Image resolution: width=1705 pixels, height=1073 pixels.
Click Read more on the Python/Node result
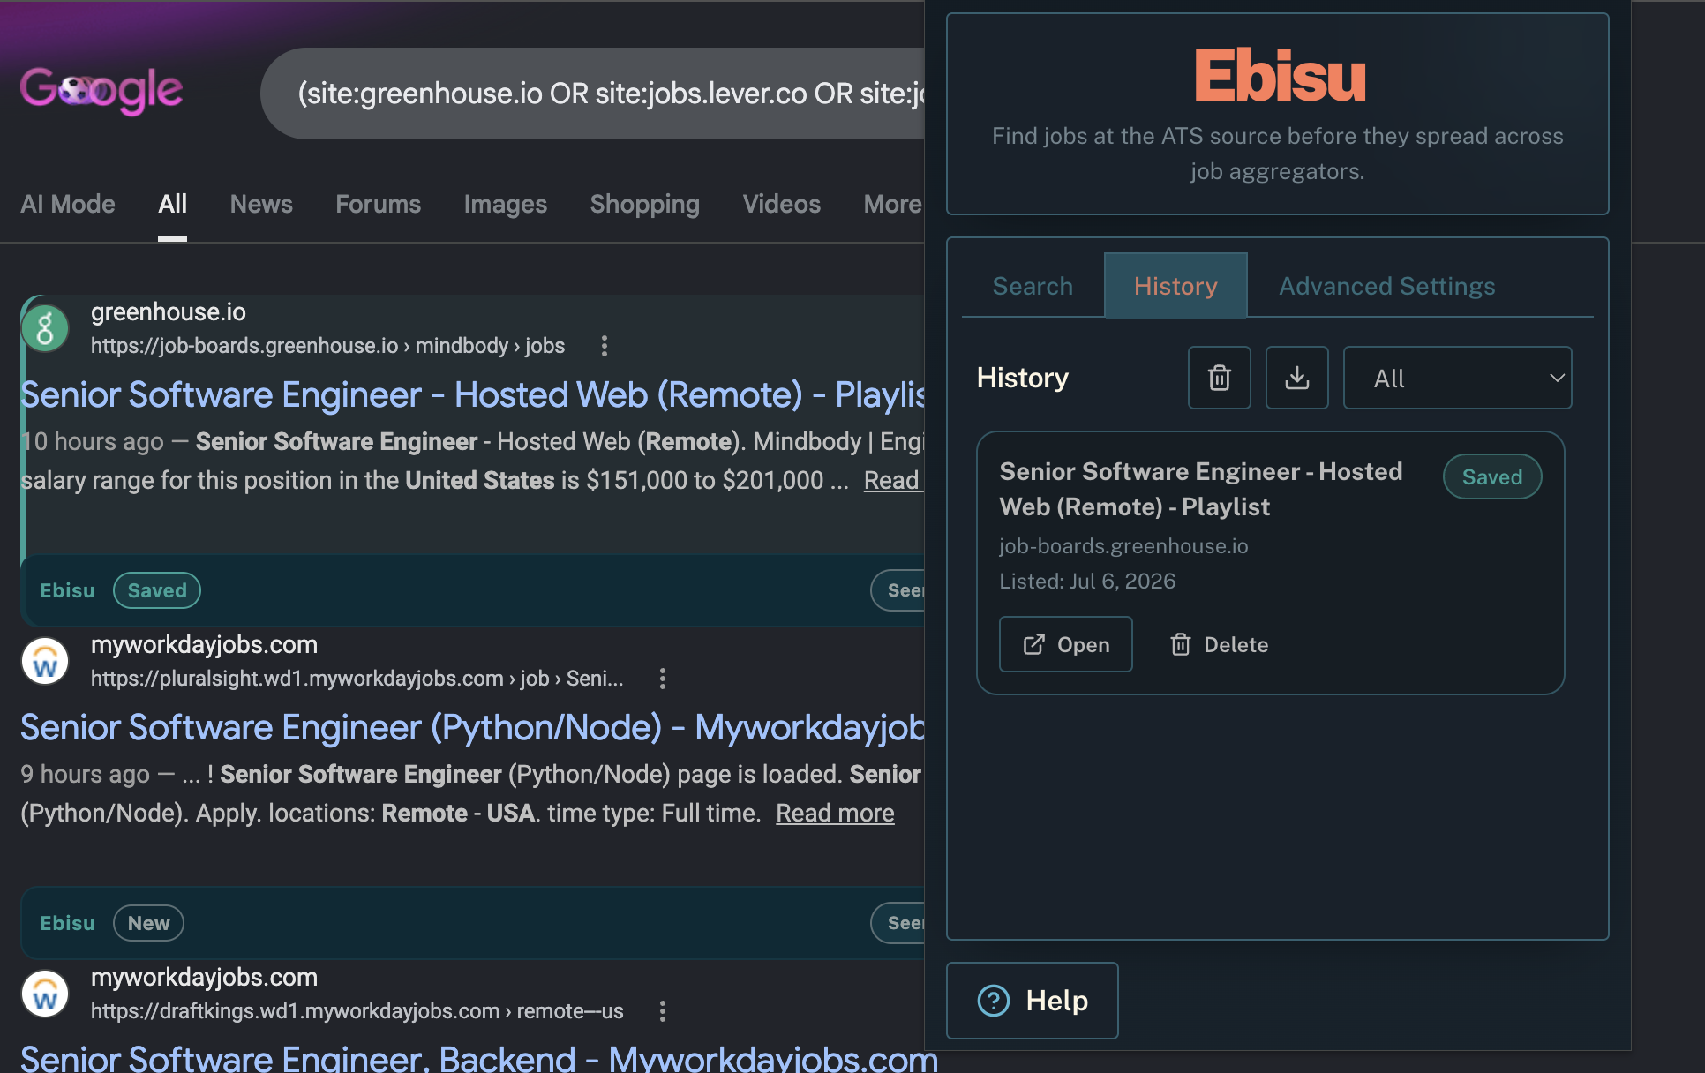click(835, 813)
